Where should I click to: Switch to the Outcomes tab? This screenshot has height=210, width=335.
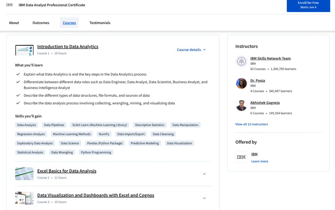[41, 23]
